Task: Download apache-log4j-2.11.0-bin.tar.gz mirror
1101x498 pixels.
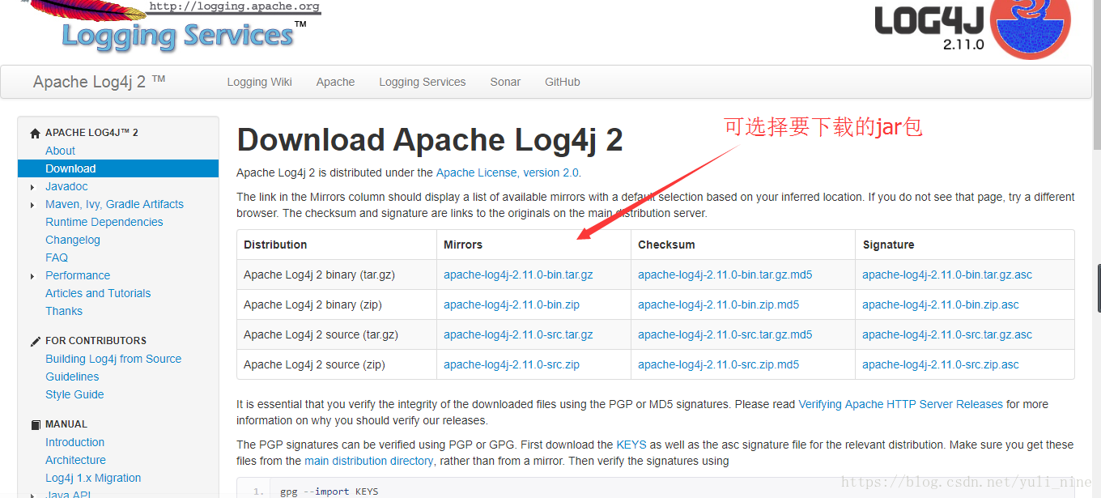Action: (x=518, y=275)
